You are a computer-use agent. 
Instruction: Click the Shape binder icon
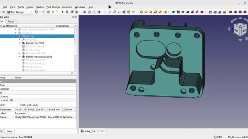point(124,12)
